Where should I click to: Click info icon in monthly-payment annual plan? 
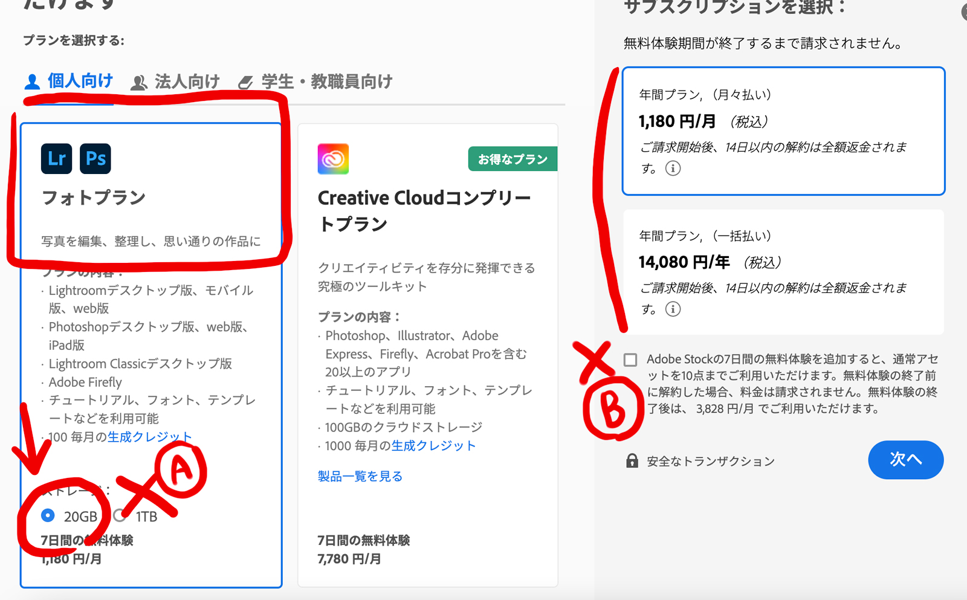[x=673, y=169]
